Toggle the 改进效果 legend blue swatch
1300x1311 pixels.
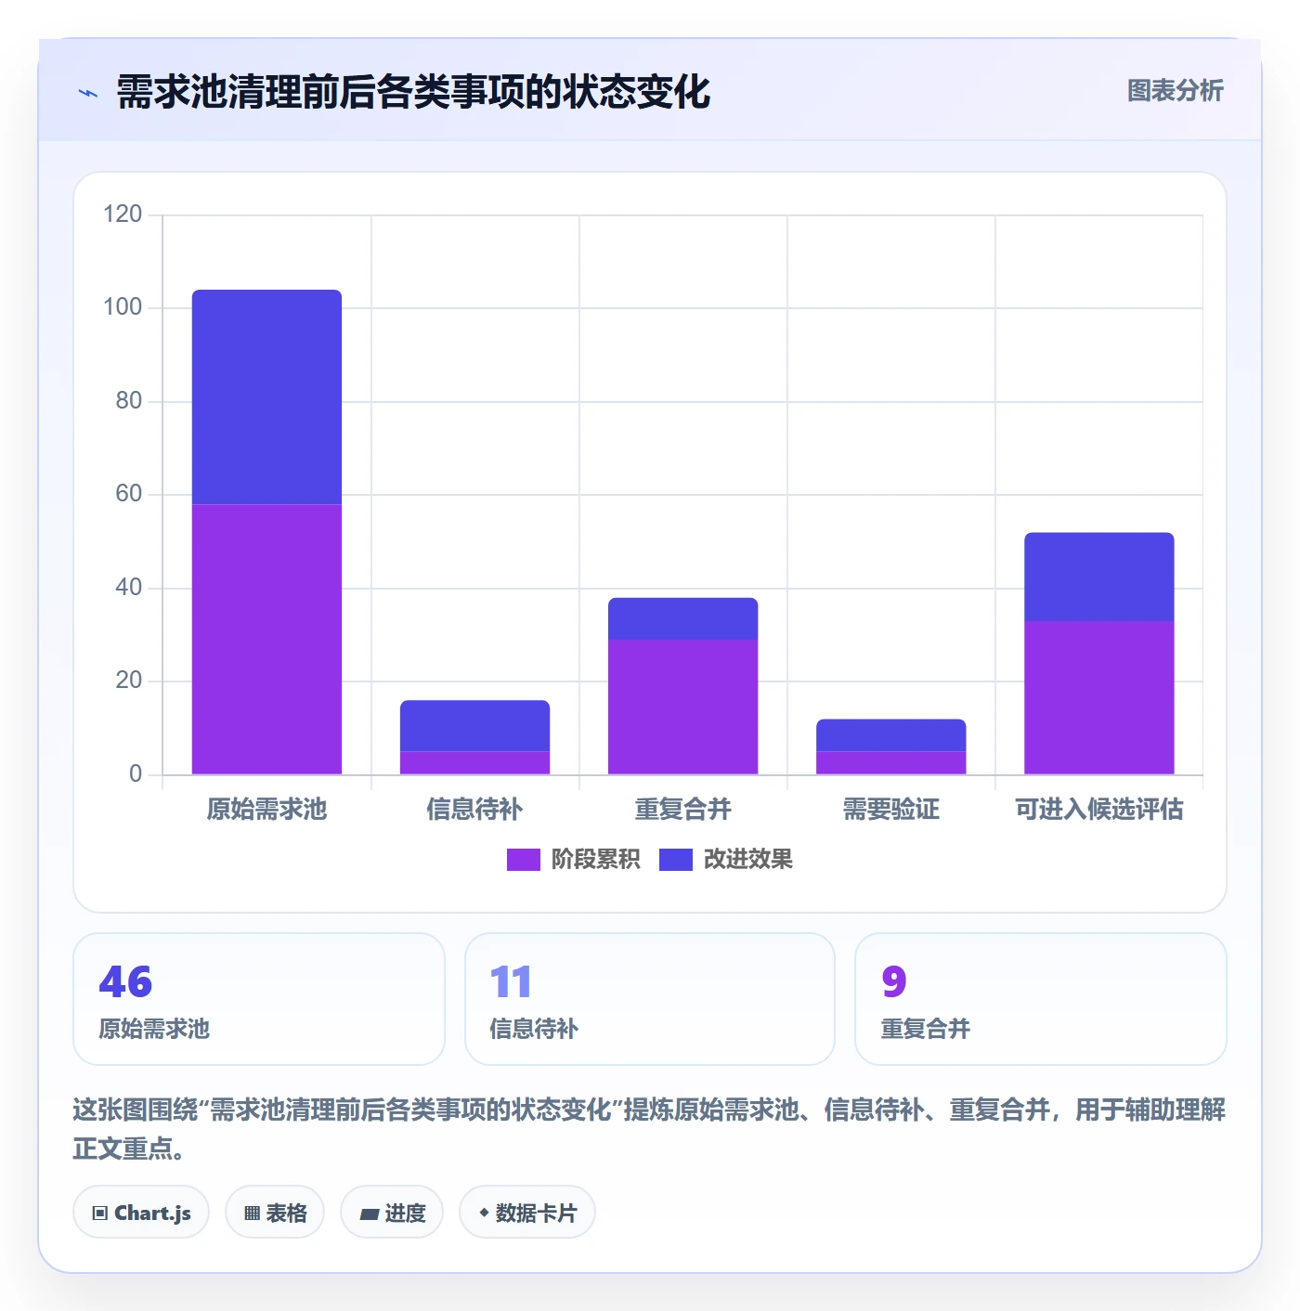pos(675,860)
